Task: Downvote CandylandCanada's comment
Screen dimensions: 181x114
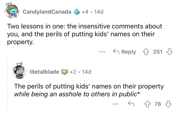Action: 169,52
